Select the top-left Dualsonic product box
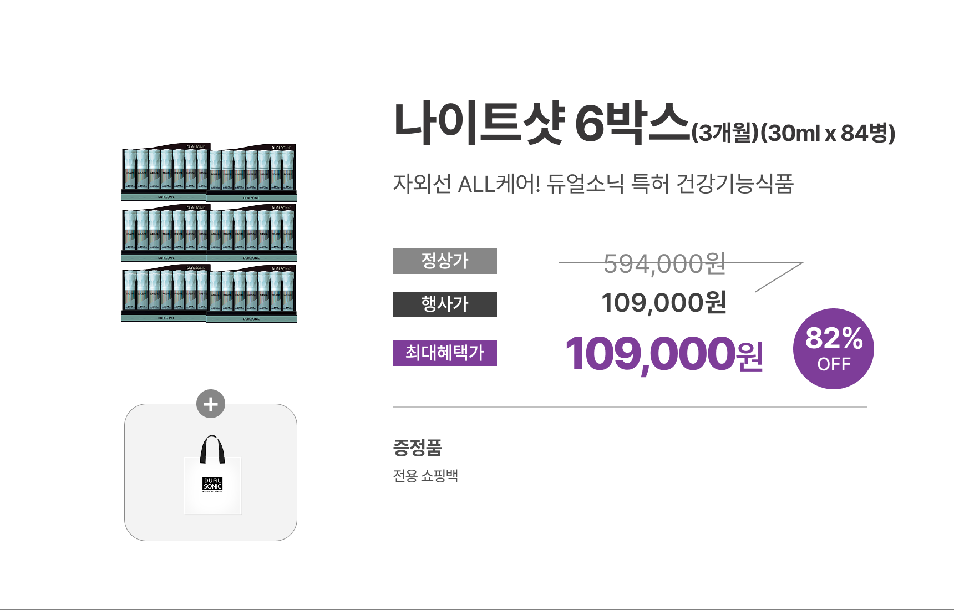Viewport: 954px width, 610px height. [x=165, y=172]
